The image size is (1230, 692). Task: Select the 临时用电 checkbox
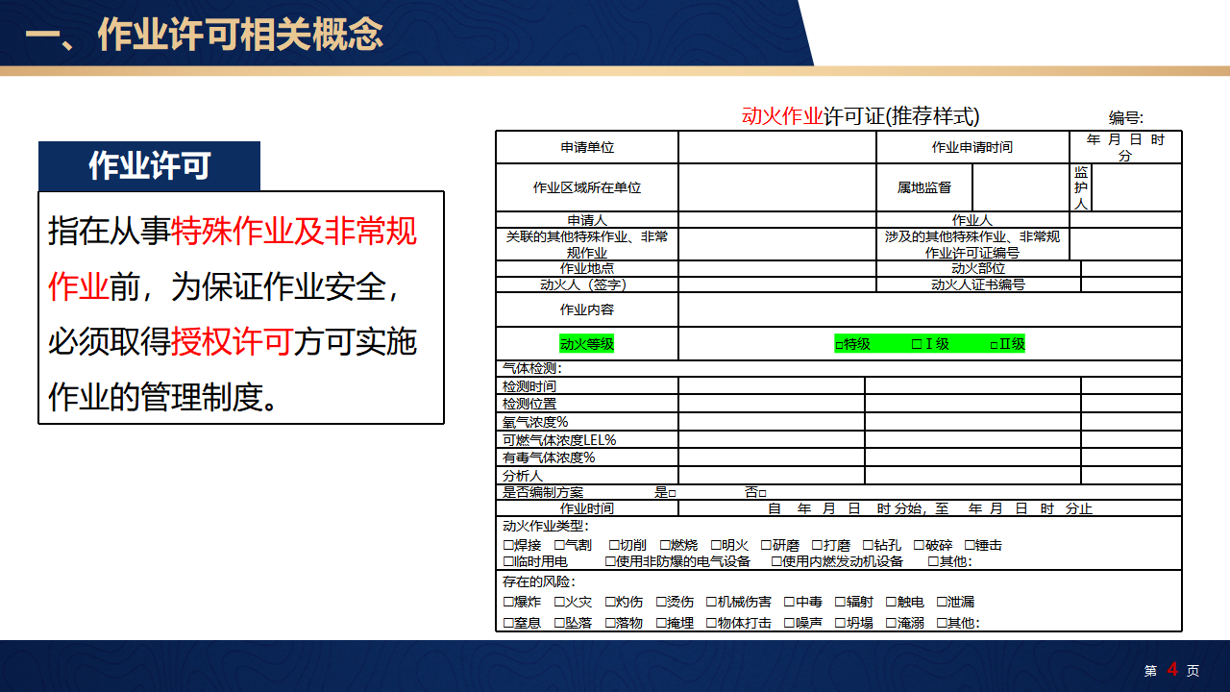(508, 562)
